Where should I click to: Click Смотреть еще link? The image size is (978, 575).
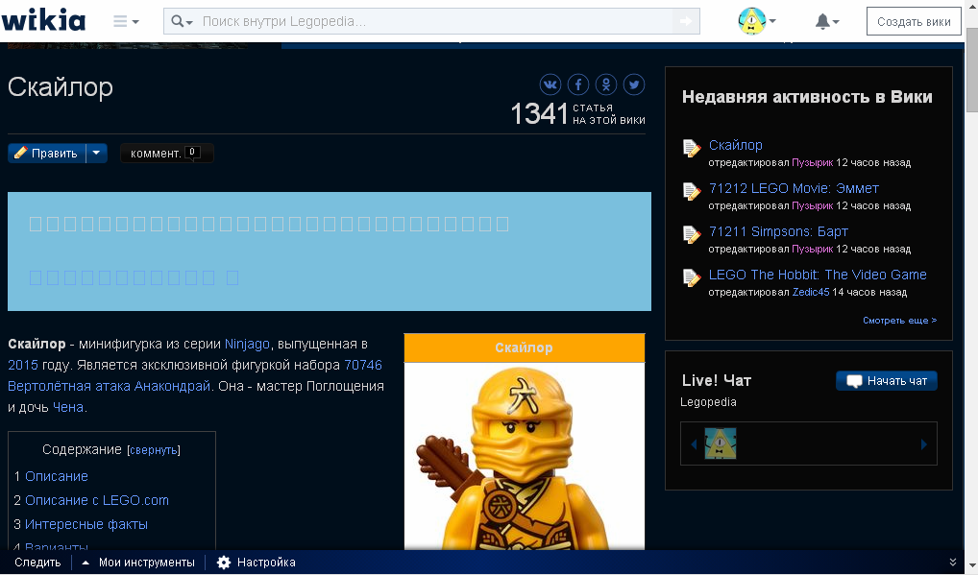click(x=899, y=321)
